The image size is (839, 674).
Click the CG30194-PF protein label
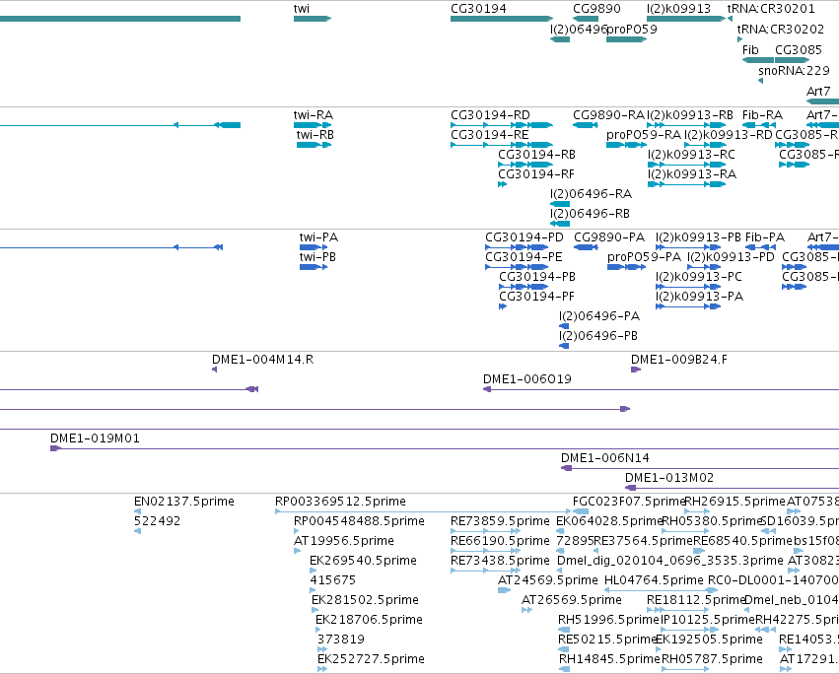coord(536,297)
